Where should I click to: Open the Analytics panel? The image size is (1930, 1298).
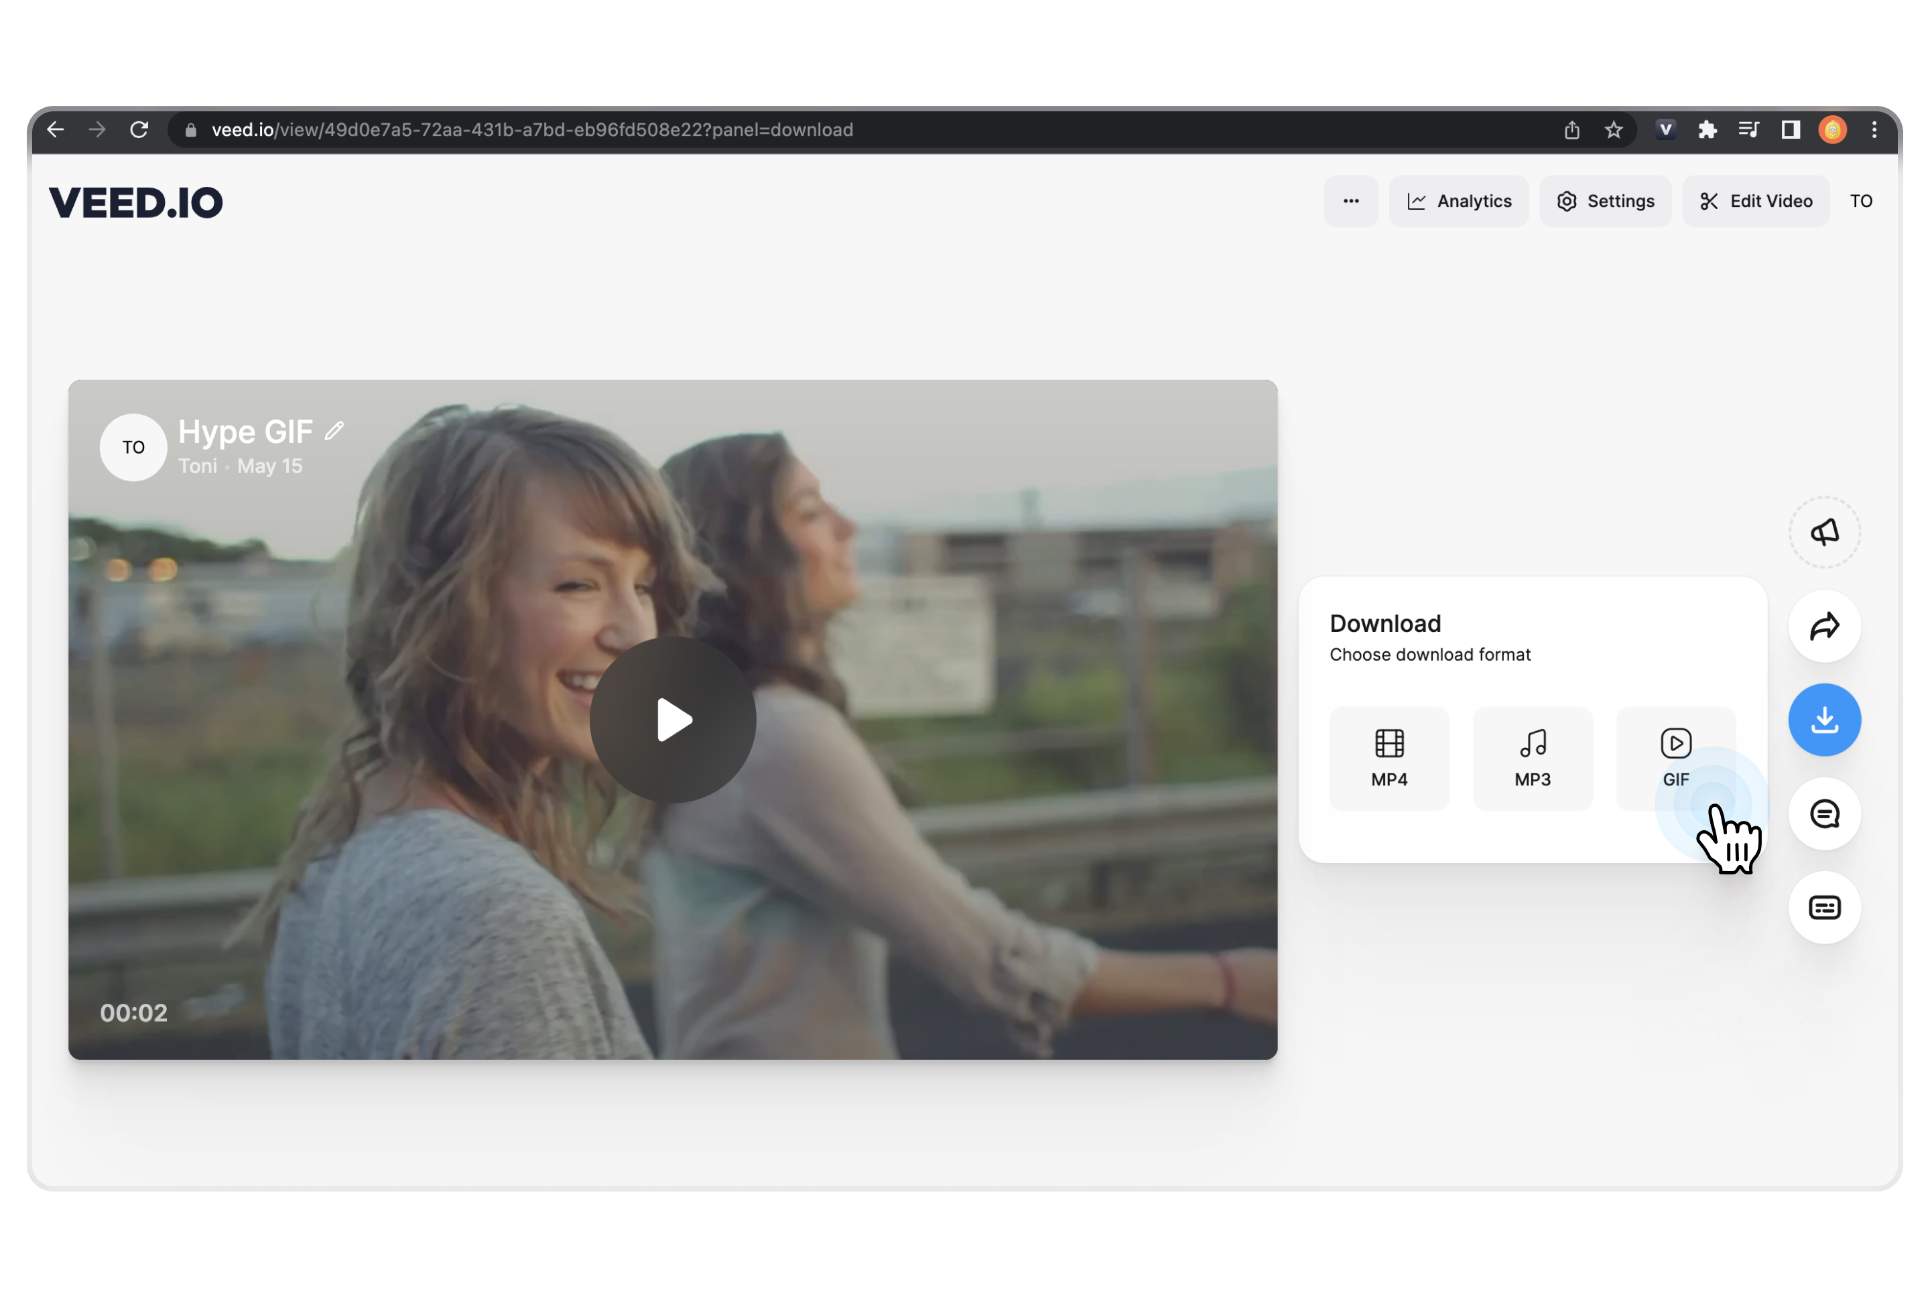(x=1458, y=200)
